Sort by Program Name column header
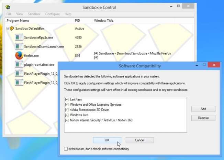Screen dimensions: 224x160 coord(39,21)
